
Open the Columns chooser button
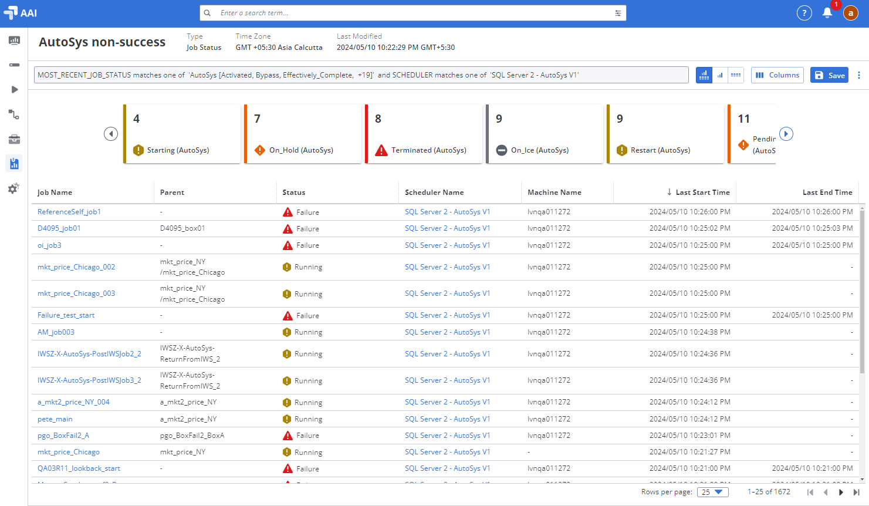[x=777, y=75]
